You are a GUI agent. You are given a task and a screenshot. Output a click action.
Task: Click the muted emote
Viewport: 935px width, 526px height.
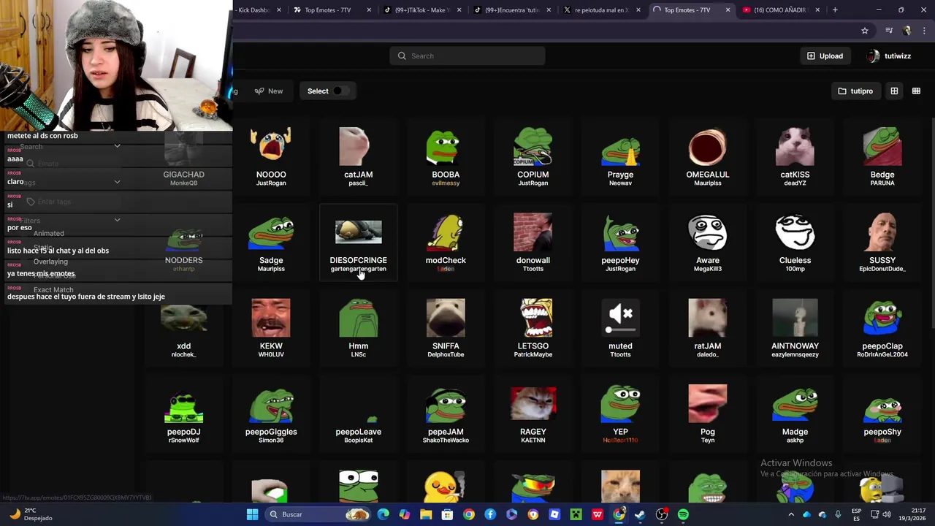(620, 327)
